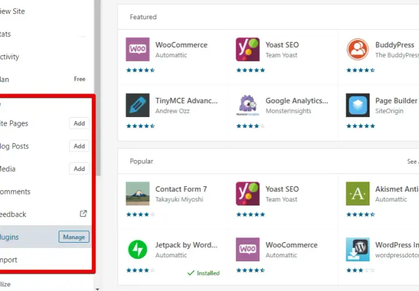Click the Page Builder plugin title

(x=396, y=101)
